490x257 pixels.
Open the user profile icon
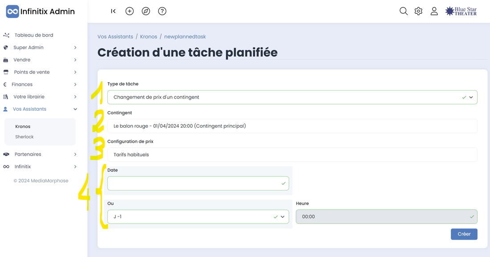pyautogui.click(x=434, y=11)
